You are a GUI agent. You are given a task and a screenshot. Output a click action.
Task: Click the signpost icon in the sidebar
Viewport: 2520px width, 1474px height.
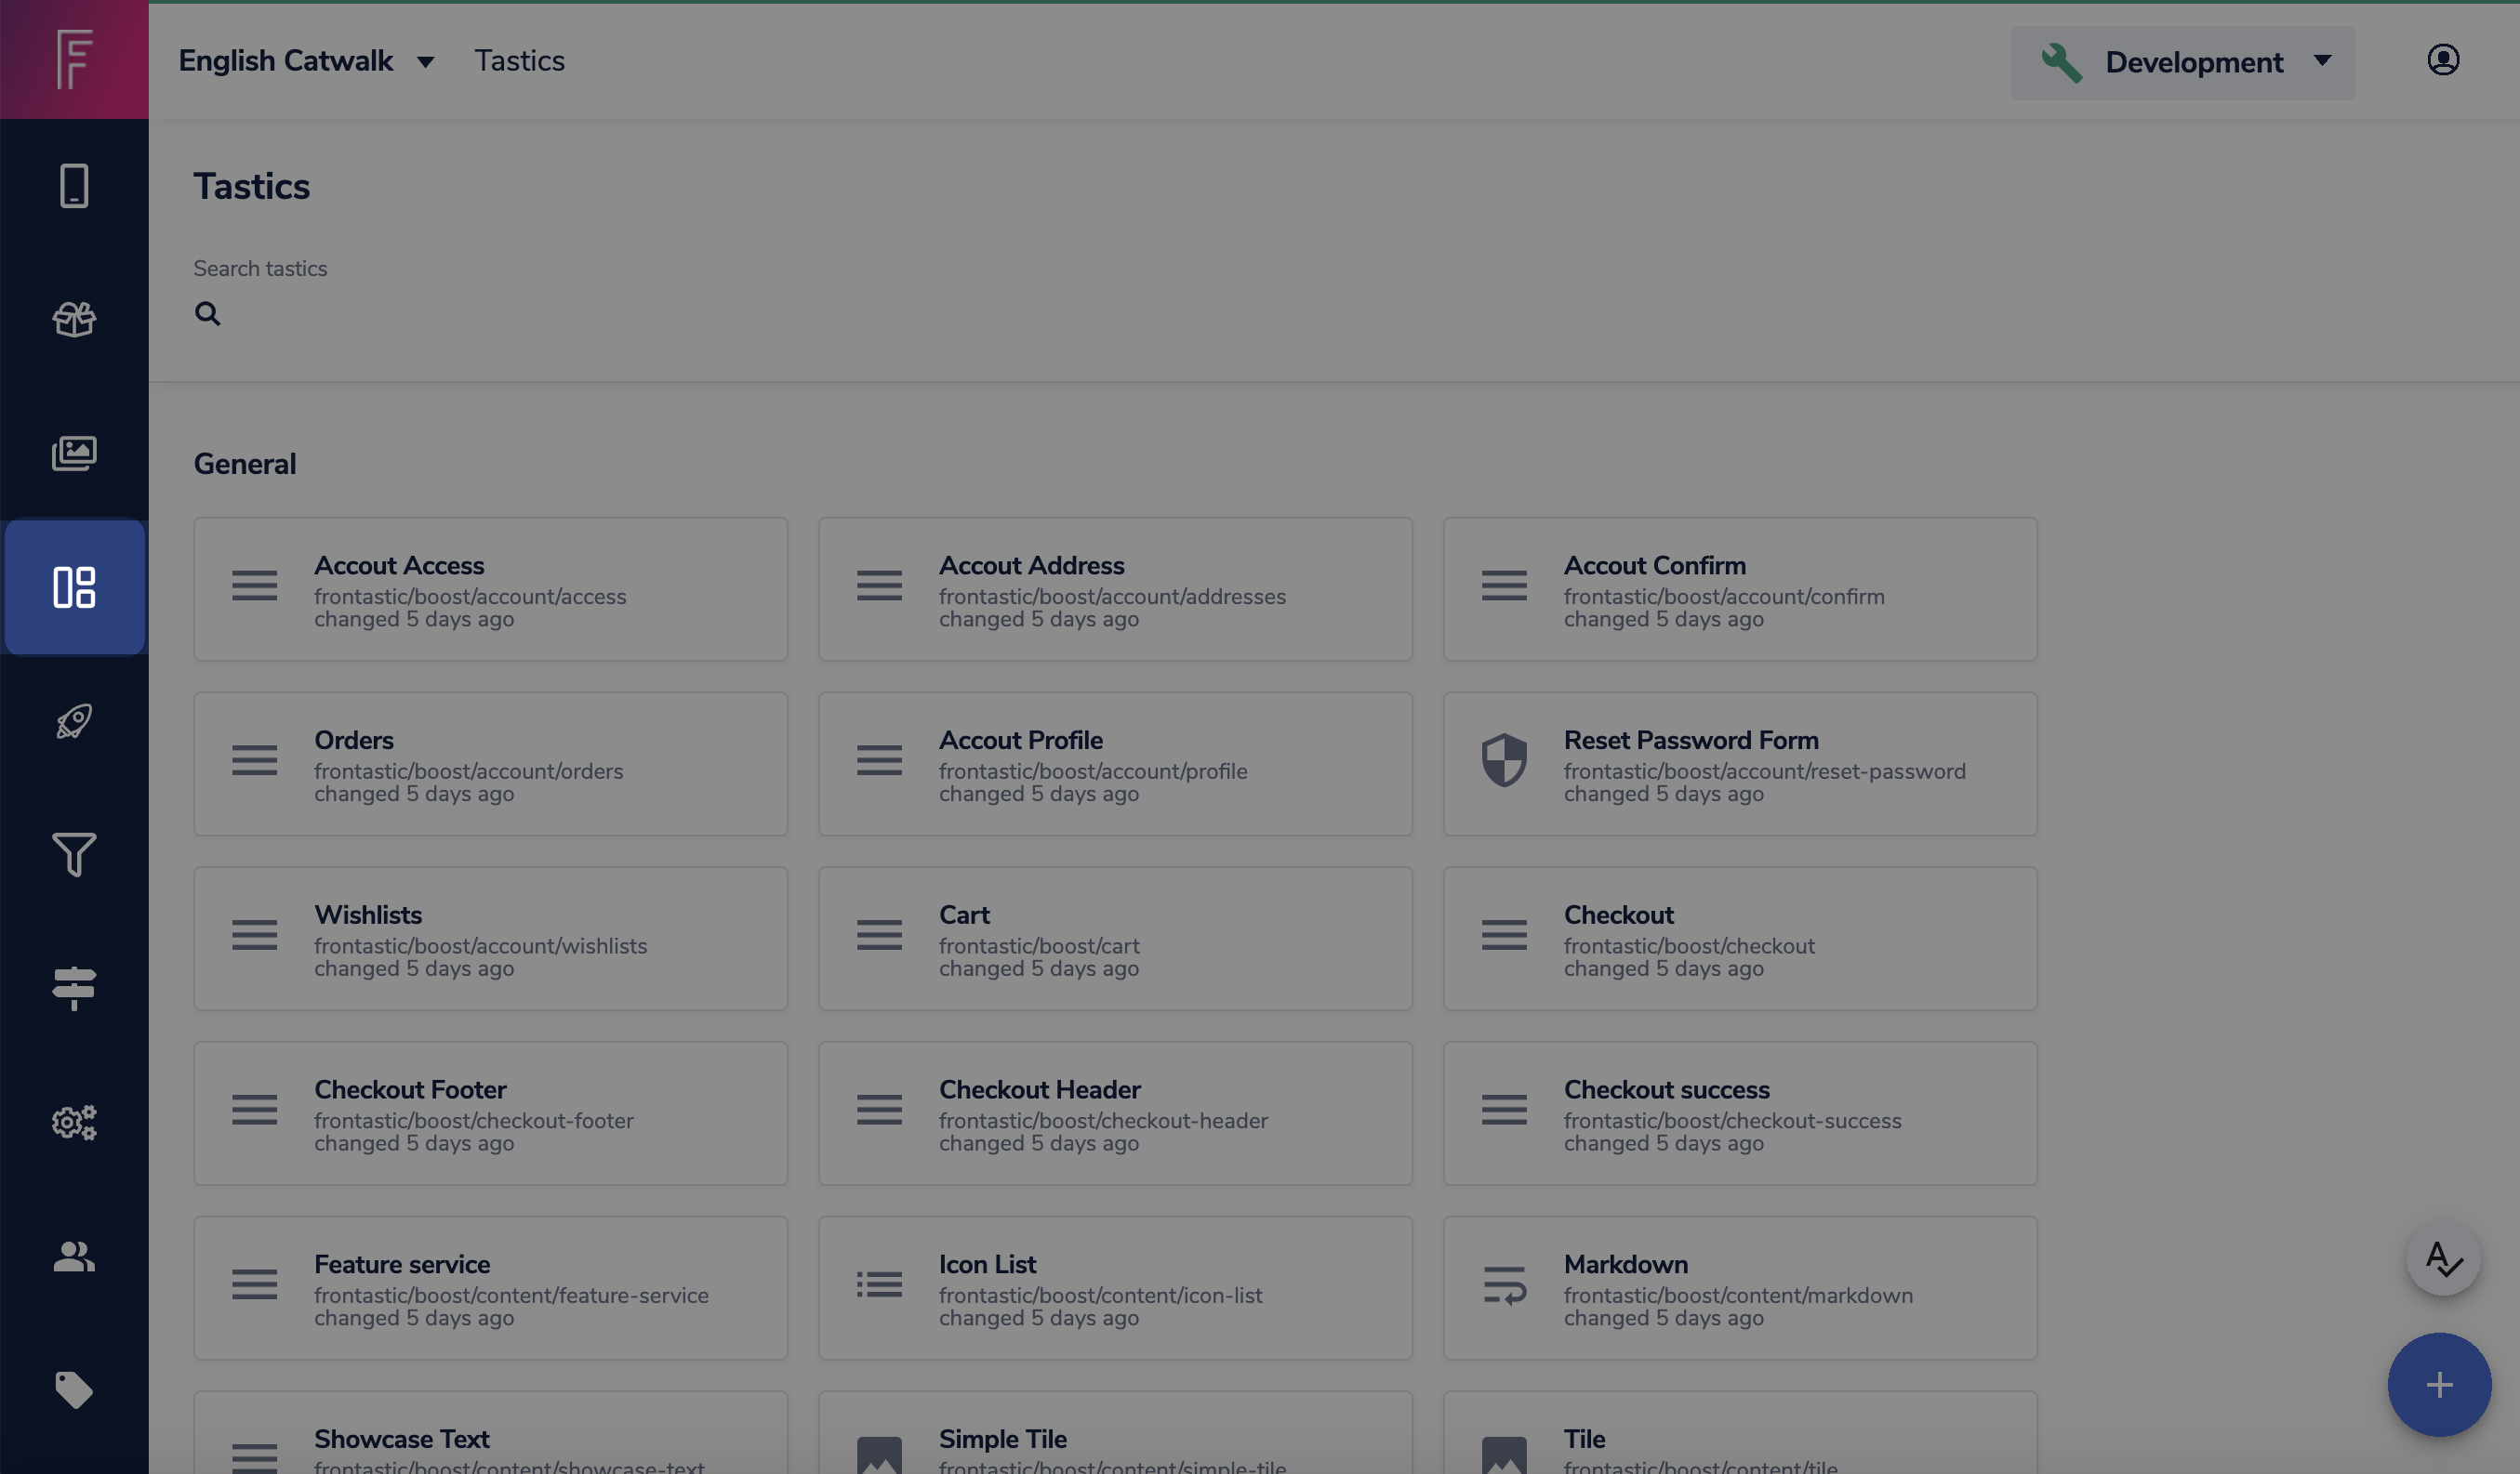click(x=74, y=988)
